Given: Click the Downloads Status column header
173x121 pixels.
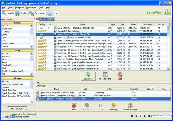Looking at the screenshot, I should click(x=109, y=89).
